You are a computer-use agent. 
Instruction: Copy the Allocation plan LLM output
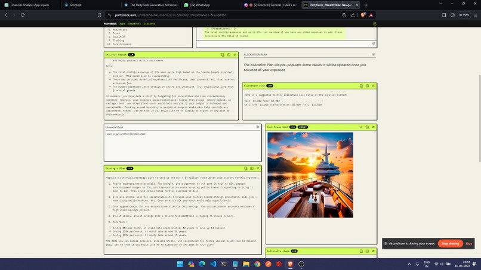pos(361,86)
